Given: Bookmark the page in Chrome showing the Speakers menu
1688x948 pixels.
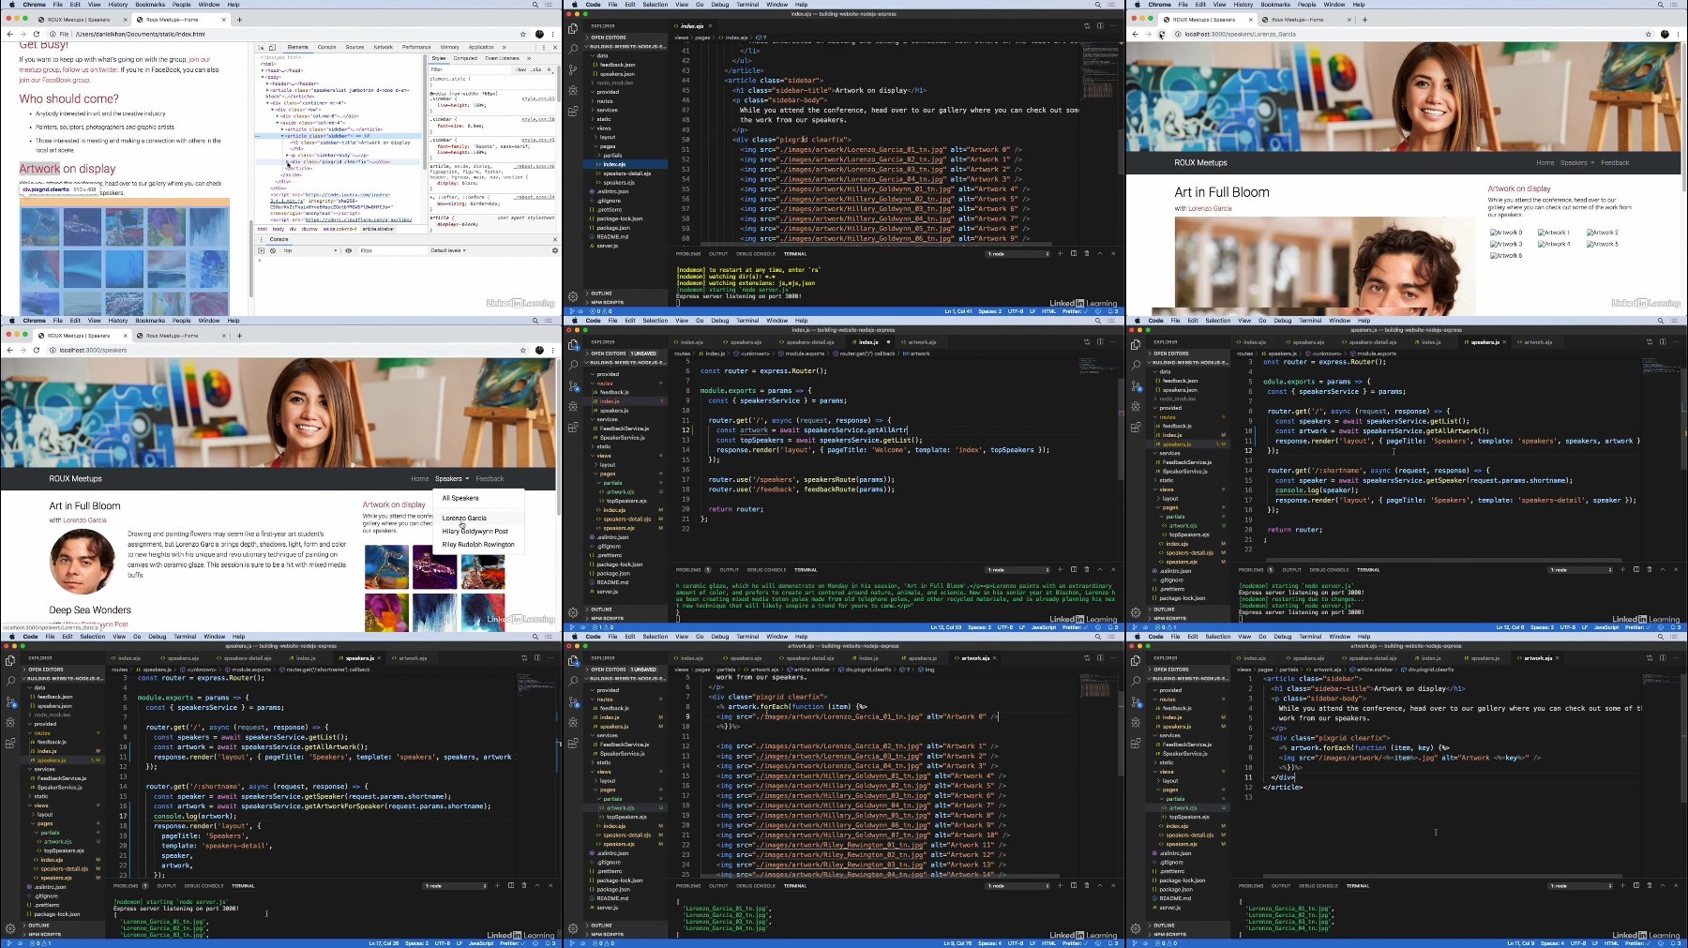Looking at the screenshot, I should tap(523, 350).
